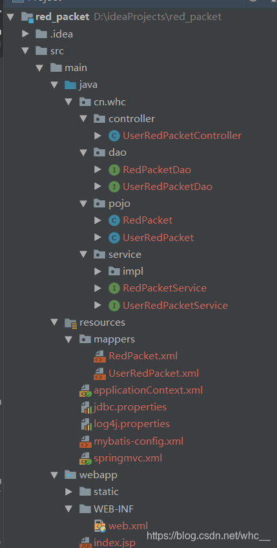The image size is (277, 548).
Task: Click the red_packet project module icon
Action: point(28,17)
